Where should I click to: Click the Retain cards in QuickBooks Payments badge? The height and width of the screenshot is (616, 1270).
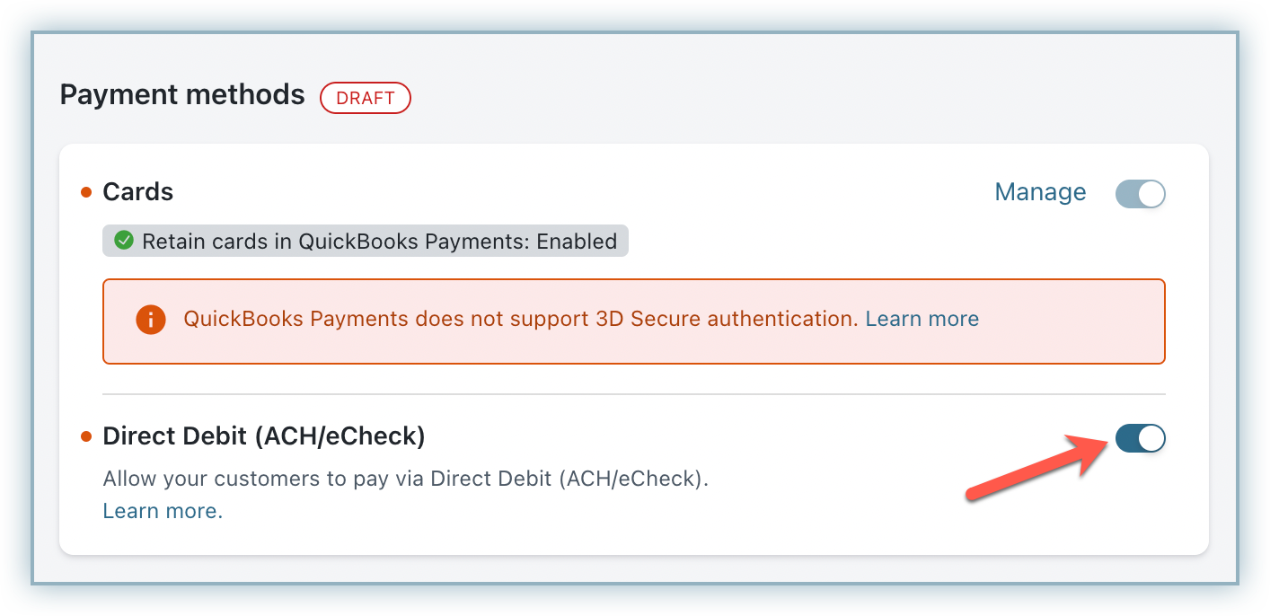point(366,241)
